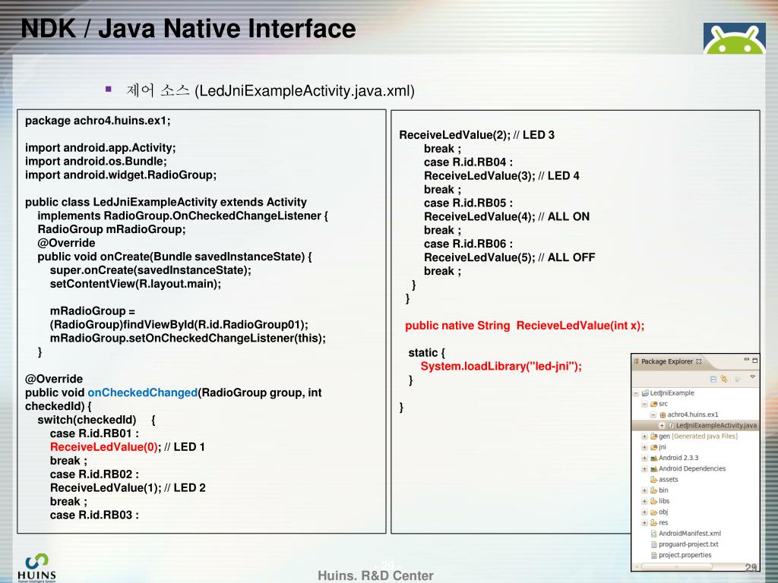The image size is (778, 583).
Task: Click the 'setContentView(R.layout.main);' line
Action: click(x=135, y=284)
